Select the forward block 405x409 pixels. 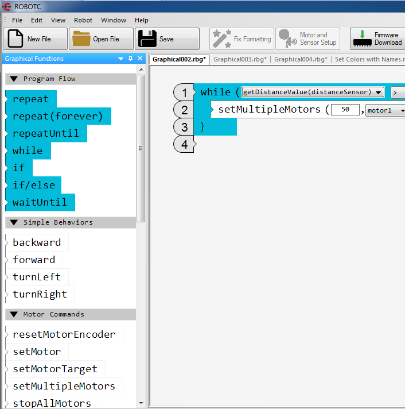[x=34, y=260]
